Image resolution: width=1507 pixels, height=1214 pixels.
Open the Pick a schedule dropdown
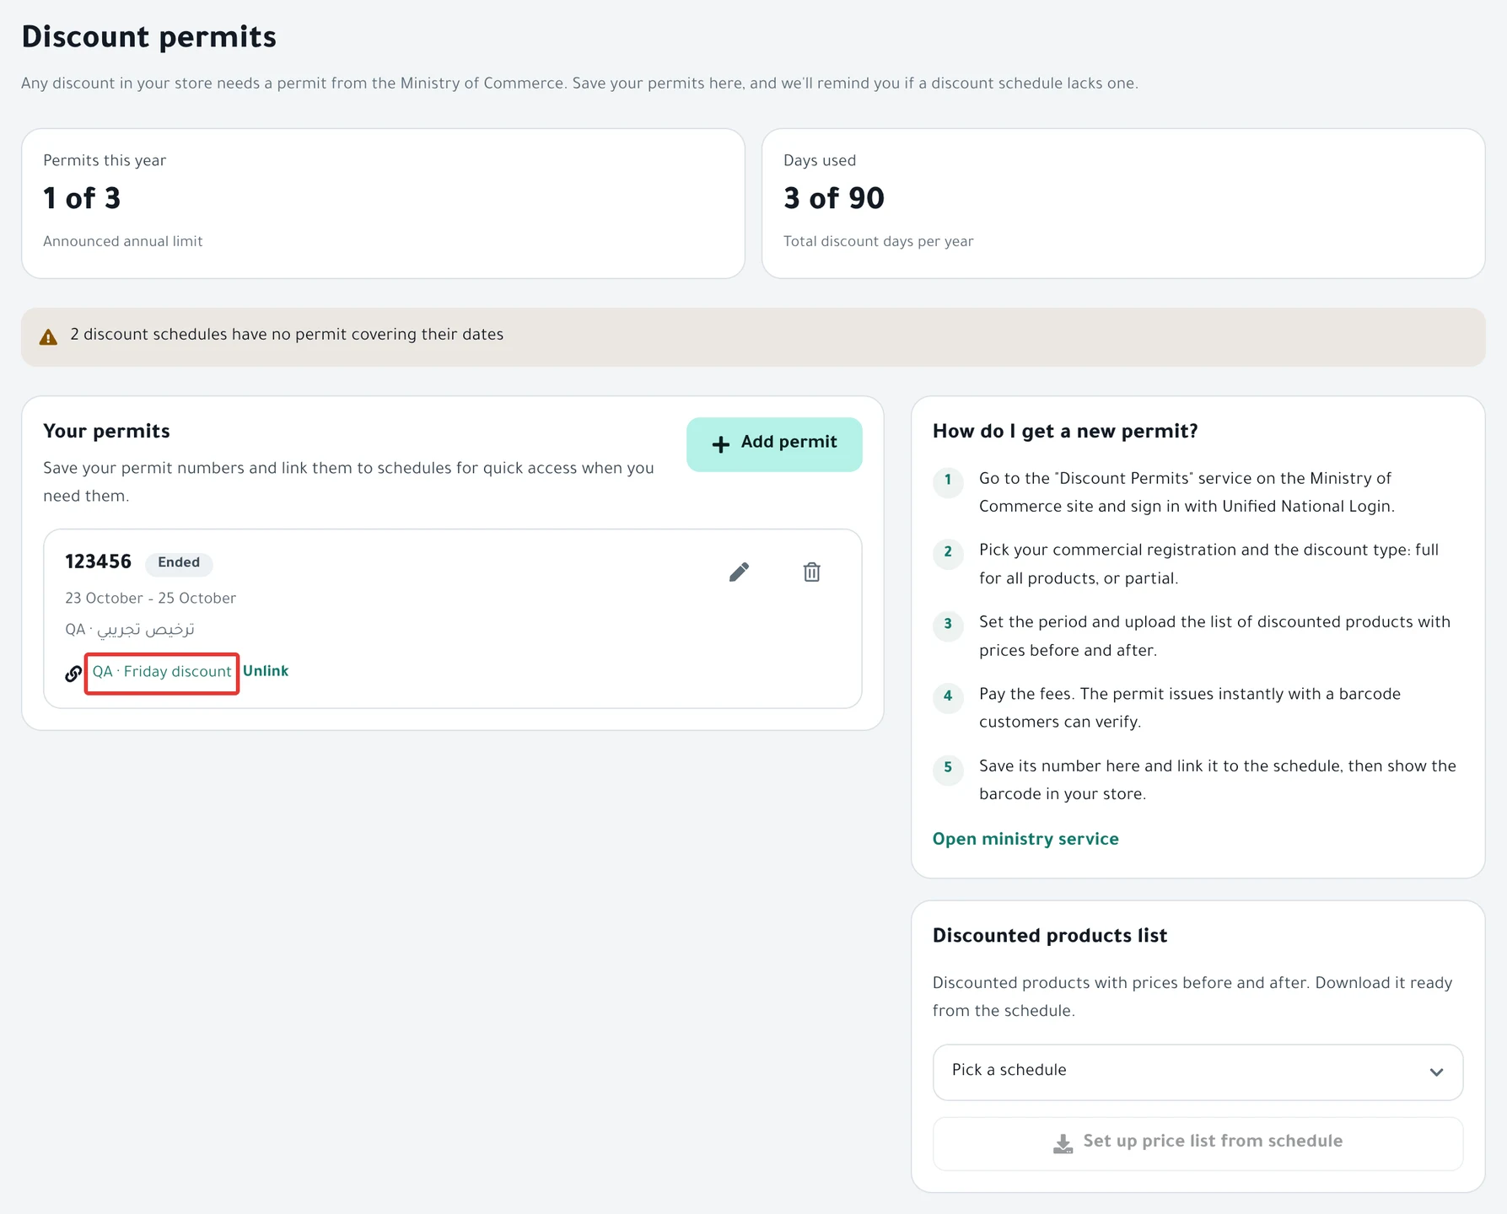(1198, 1072)
